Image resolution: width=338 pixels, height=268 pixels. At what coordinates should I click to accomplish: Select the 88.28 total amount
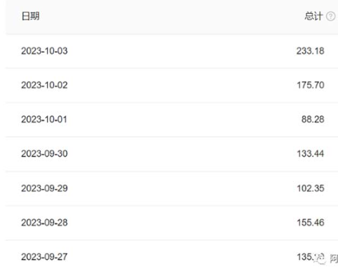[x=313, y=119]
